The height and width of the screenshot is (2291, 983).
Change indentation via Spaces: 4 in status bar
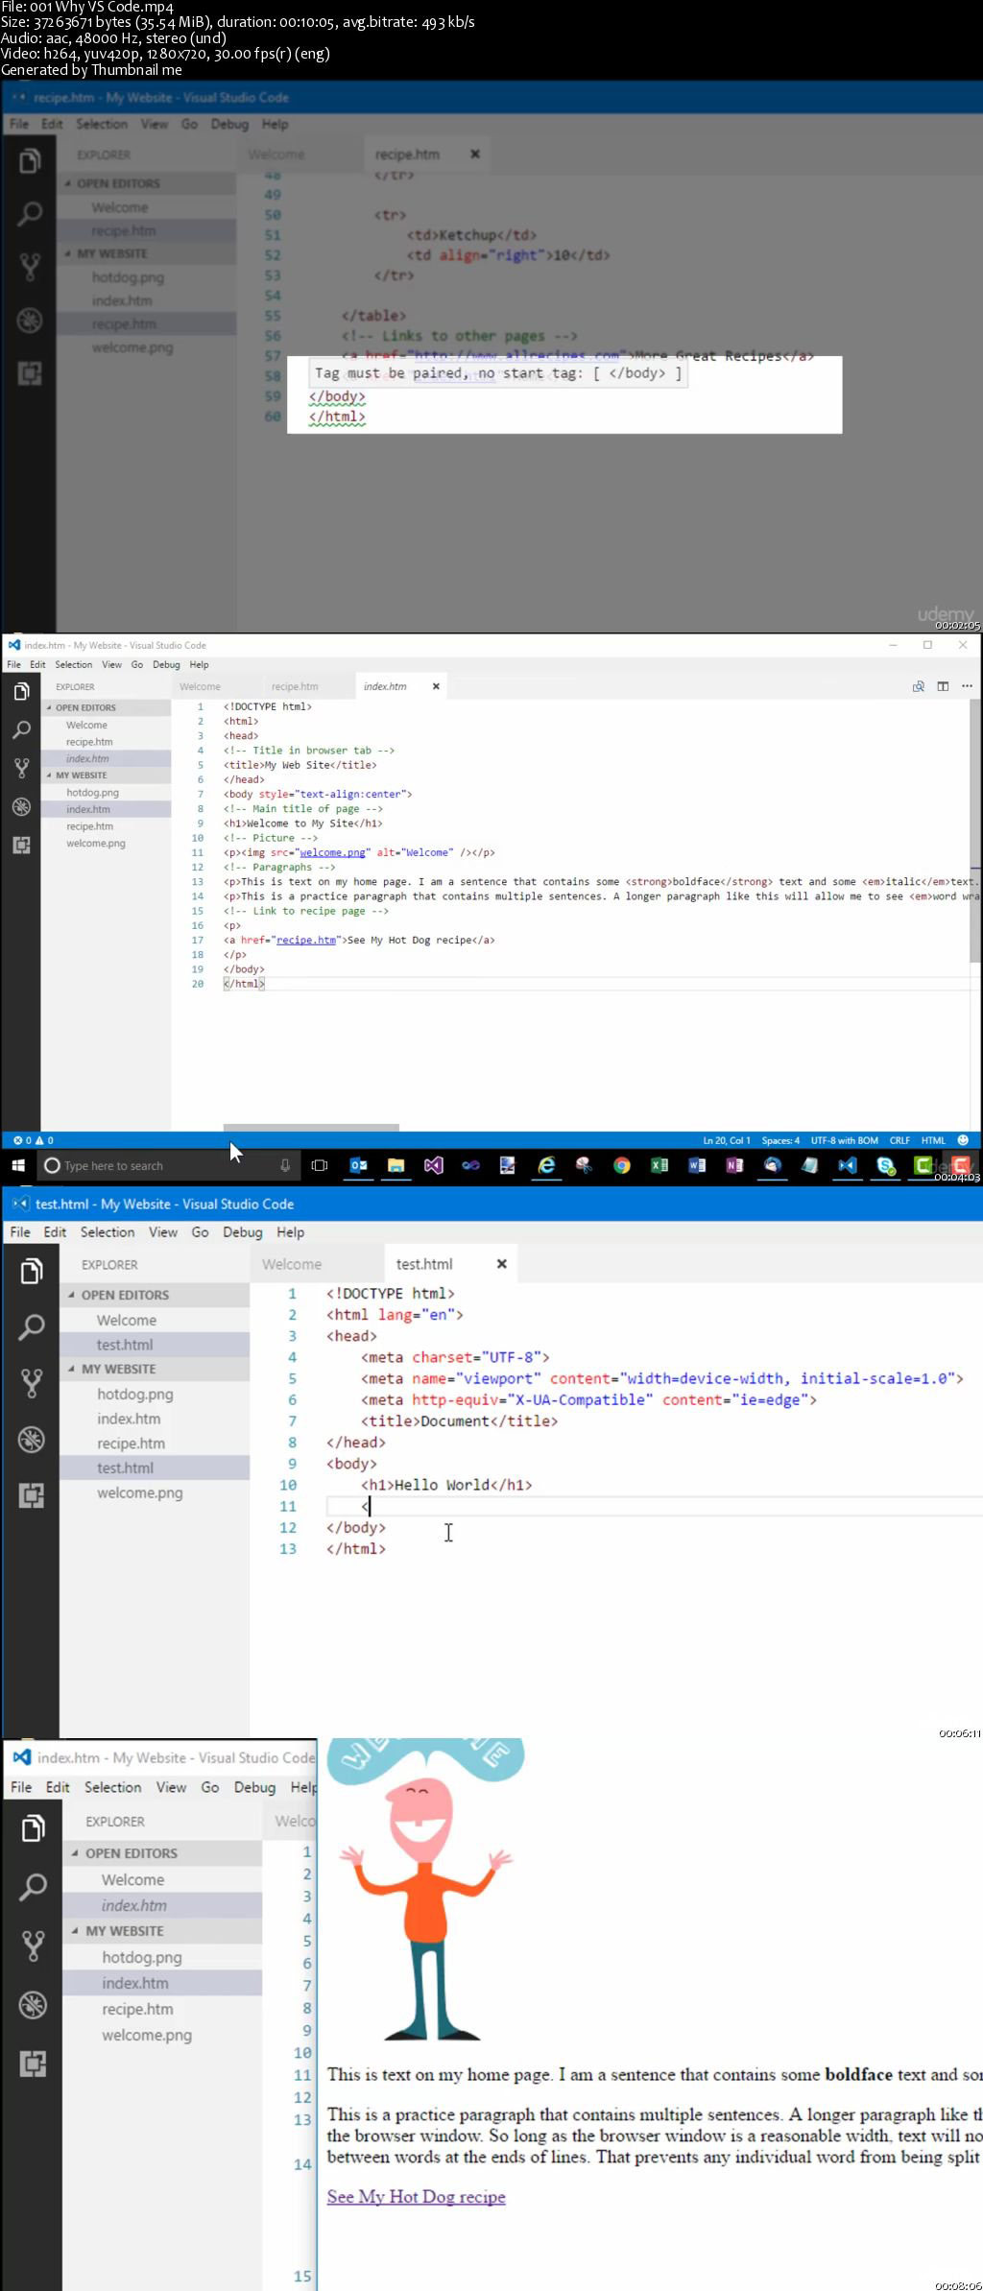point(780,1140)
